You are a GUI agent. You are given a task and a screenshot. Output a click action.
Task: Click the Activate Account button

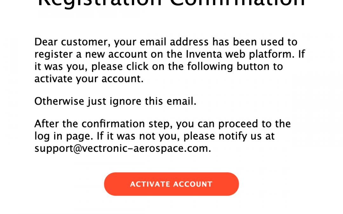point(171,184)
